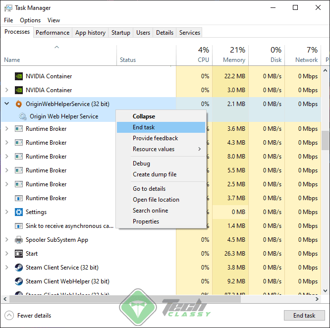Click the End task button at bottom right
Image resolution: width=330 pixels, height=328 pixels.
click(304, 316)
